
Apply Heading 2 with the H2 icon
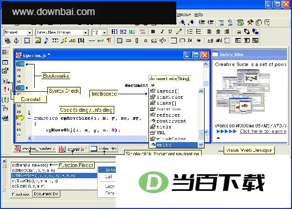tap(123, 32)
